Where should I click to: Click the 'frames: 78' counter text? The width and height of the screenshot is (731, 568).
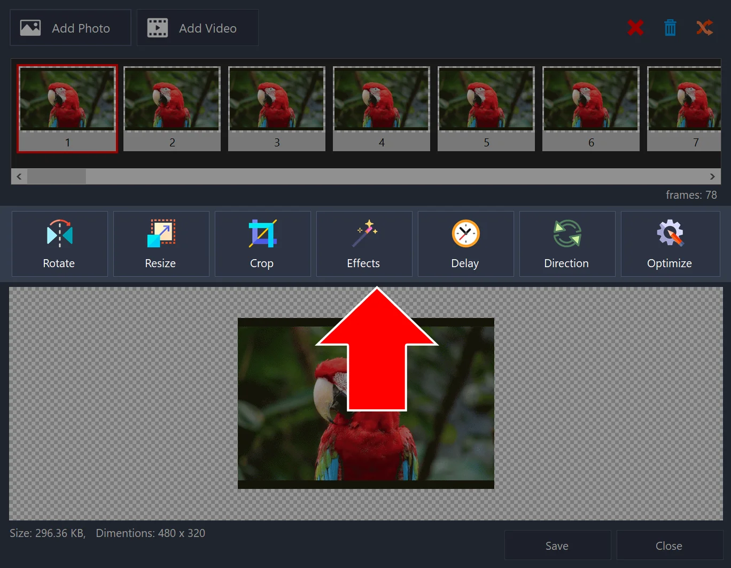tap(691, 195)
